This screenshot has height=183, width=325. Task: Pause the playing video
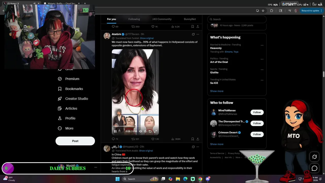pyautogui.click(x=115, y=131)
